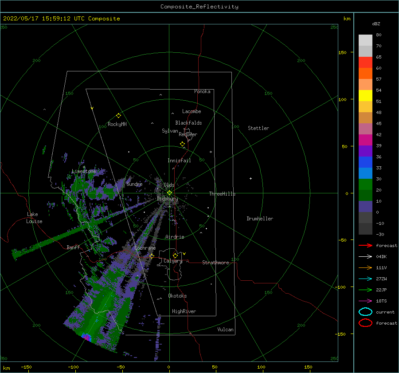Screen dimensions: 399x373
Task: Click the Drumheller city label
Action: point(260,219)
